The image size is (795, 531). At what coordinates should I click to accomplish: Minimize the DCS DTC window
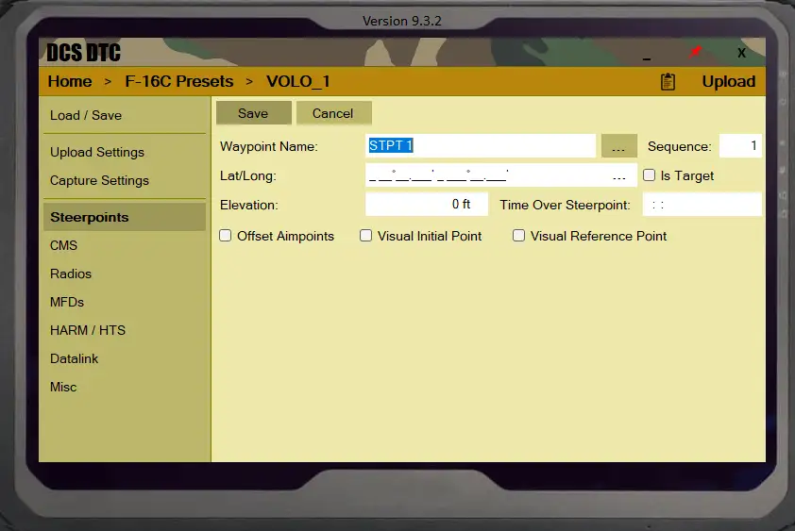point(647,58)
